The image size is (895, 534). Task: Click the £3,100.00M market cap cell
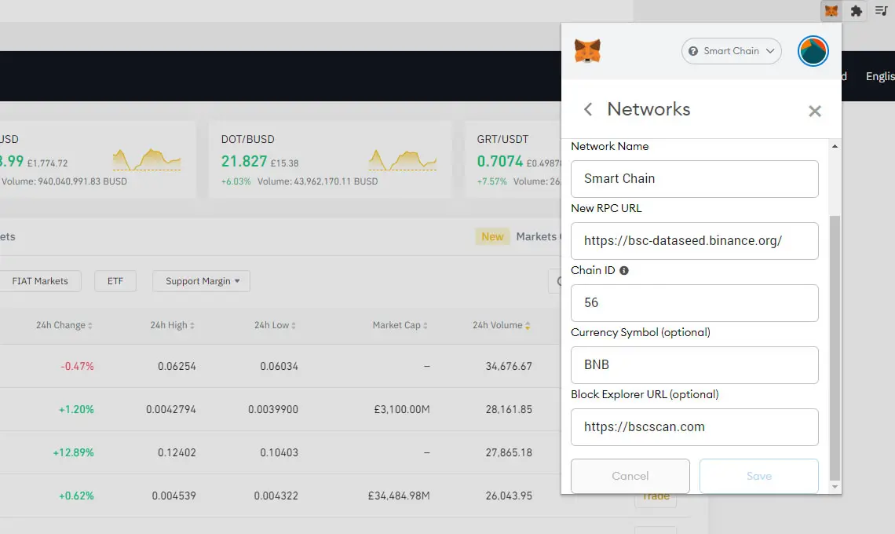coord(402,409)
